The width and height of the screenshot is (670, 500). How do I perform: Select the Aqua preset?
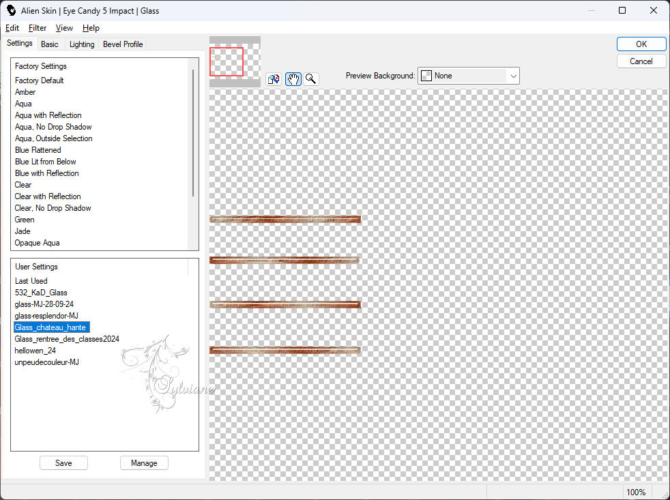click(x=23, y=104)
